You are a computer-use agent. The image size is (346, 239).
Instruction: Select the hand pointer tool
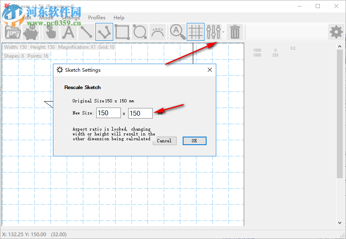(51, 32)
